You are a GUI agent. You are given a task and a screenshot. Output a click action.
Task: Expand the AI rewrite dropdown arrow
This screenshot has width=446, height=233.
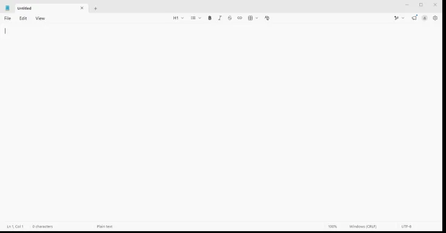(403, 18)
